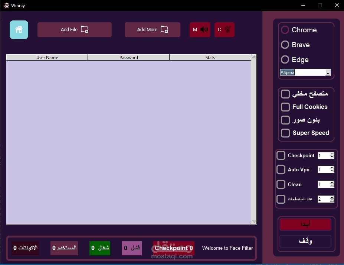Click the أبدا start button
This screenshot has height=265, width=344.
pos(305,224)
